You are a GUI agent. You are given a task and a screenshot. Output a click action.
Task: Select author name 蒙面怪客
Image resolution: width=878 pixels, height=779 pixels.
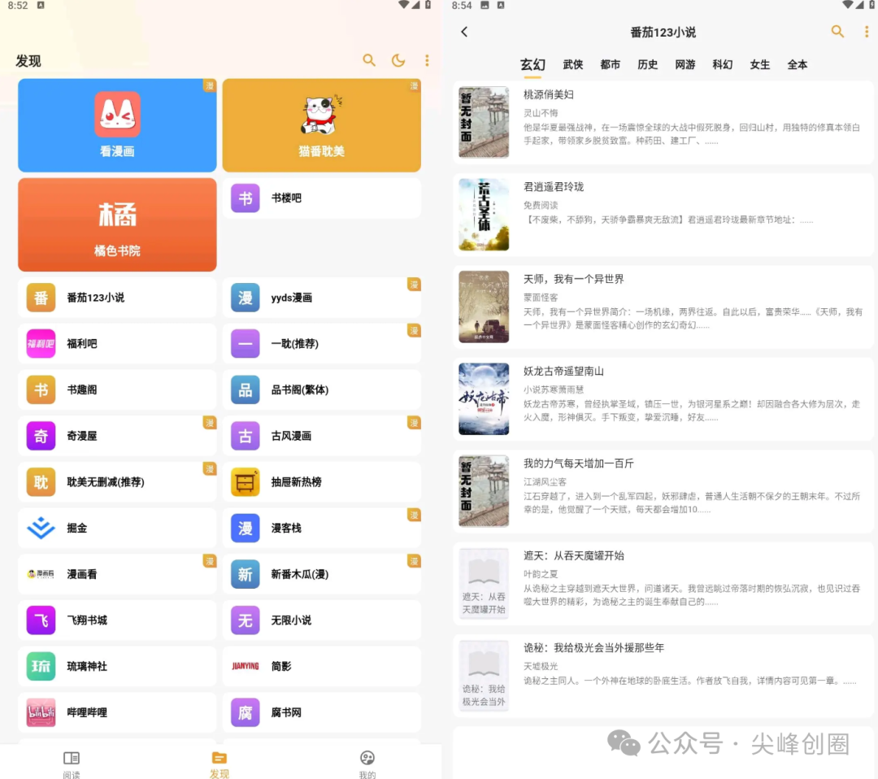coord(541,298)
